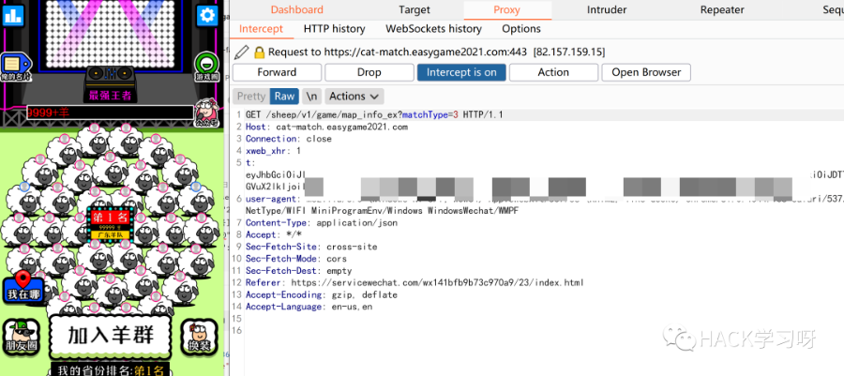The height and width of the screenshot is (376, 844).
Task: Toggle the Intercept is on button
Action: pyautogui.click(x=461, y=72)
